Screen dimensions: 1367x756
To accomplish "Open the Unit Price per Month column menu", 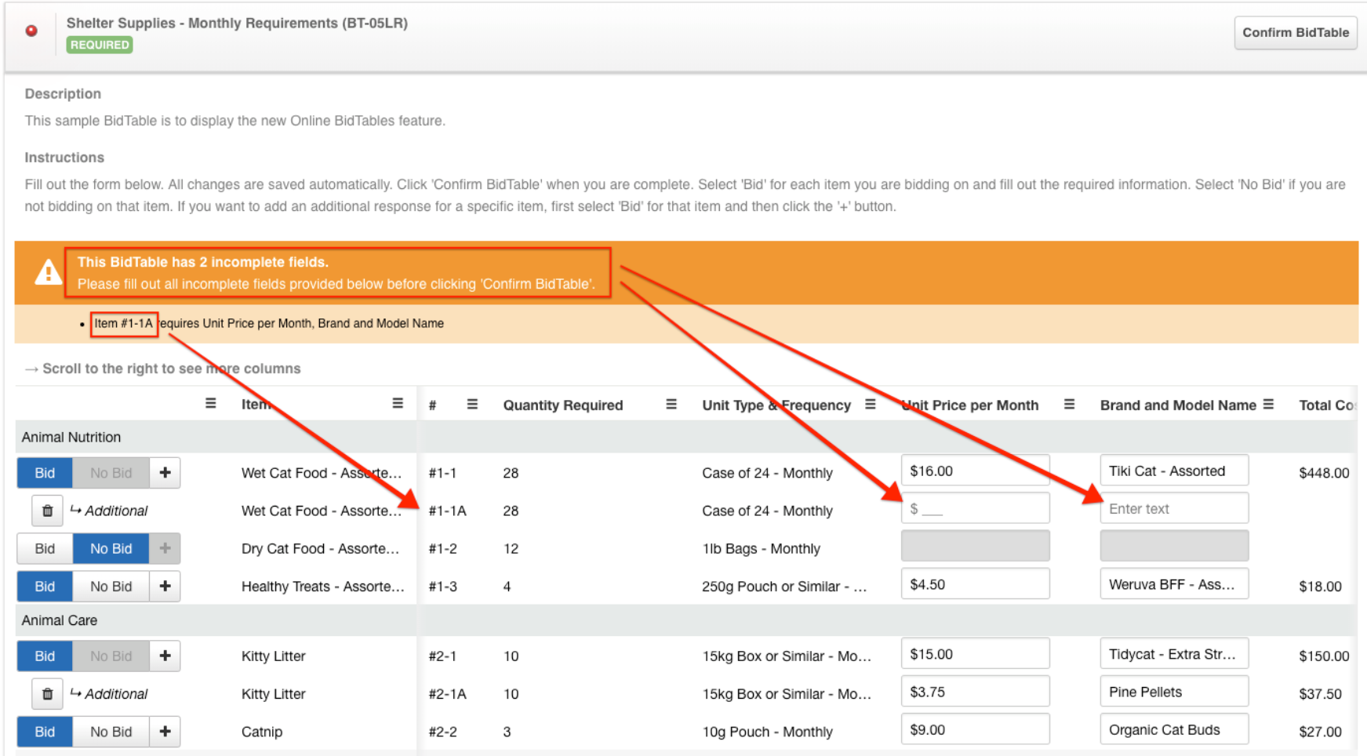I will [x=1069, y=405].
